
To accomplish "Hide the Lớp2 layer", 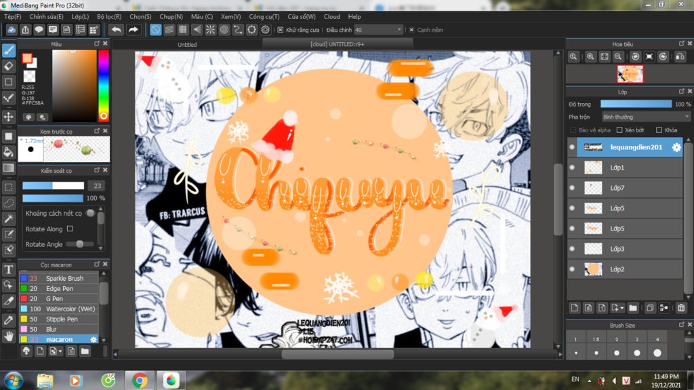I will coord(572,269).
